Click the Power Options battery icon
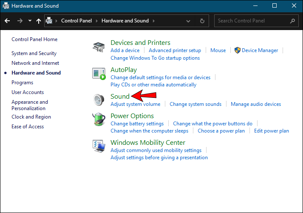Image resolution: width=303 pixels, height=213 pixels. (99, 120)
